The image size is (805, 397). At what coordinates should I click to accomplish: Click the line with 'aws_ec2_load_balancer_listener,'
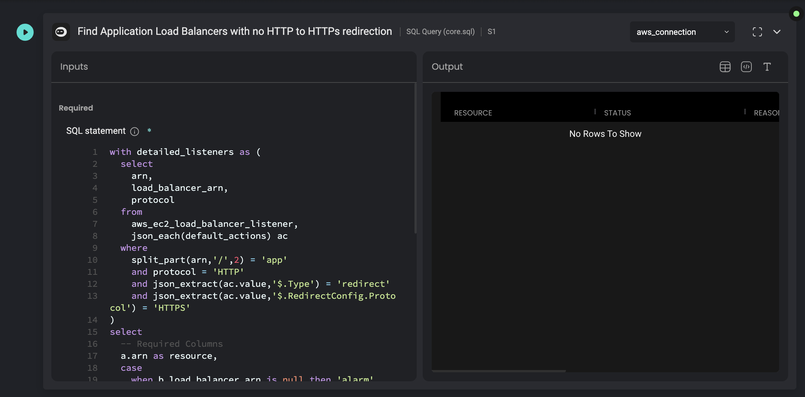(215, 224)
